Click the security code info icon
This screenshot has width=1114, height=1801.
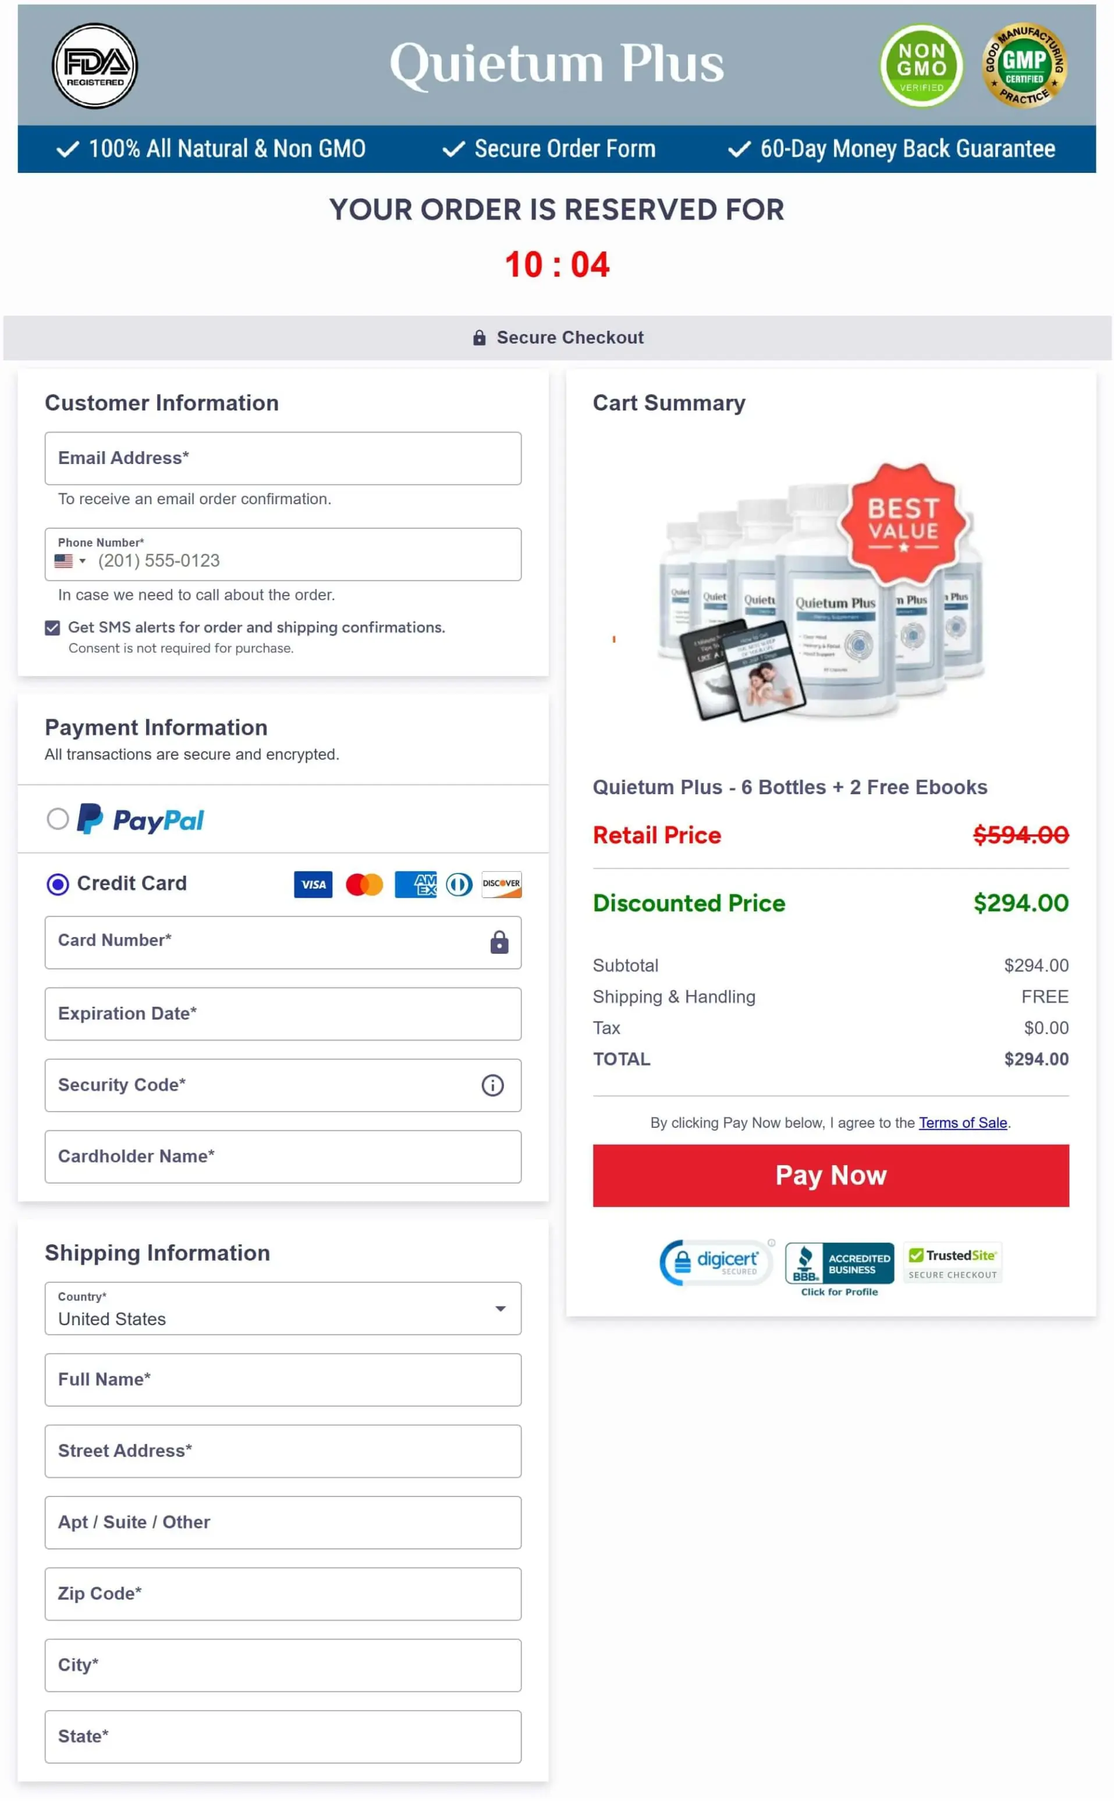(492, 1085)
